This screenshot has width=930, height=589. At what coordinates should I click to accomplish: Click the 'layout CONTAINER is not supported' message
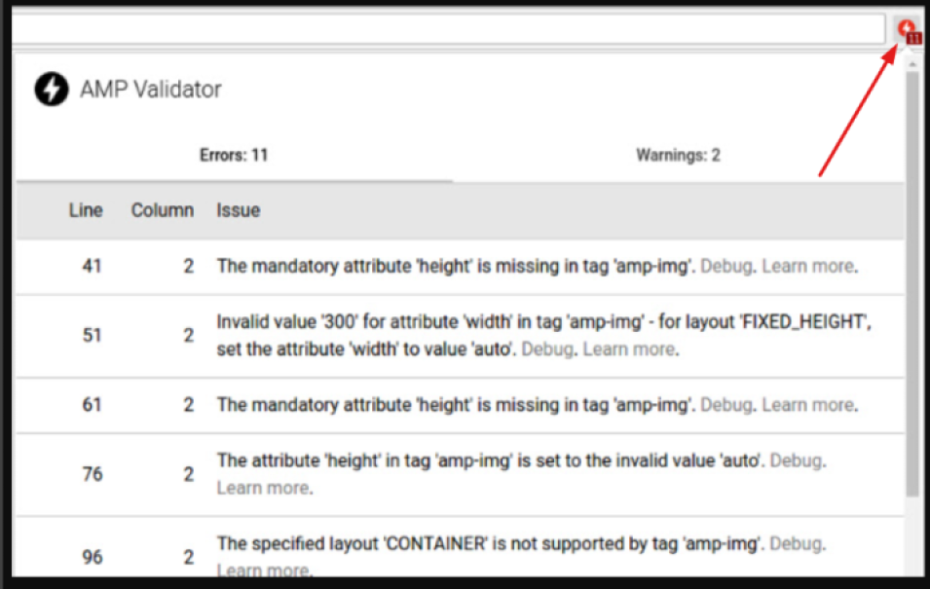[x=491, y=543]
